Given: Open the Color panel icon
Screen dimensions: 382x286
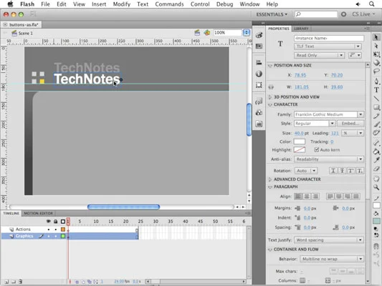Looking at the screenshot, I should click(259, 35).
